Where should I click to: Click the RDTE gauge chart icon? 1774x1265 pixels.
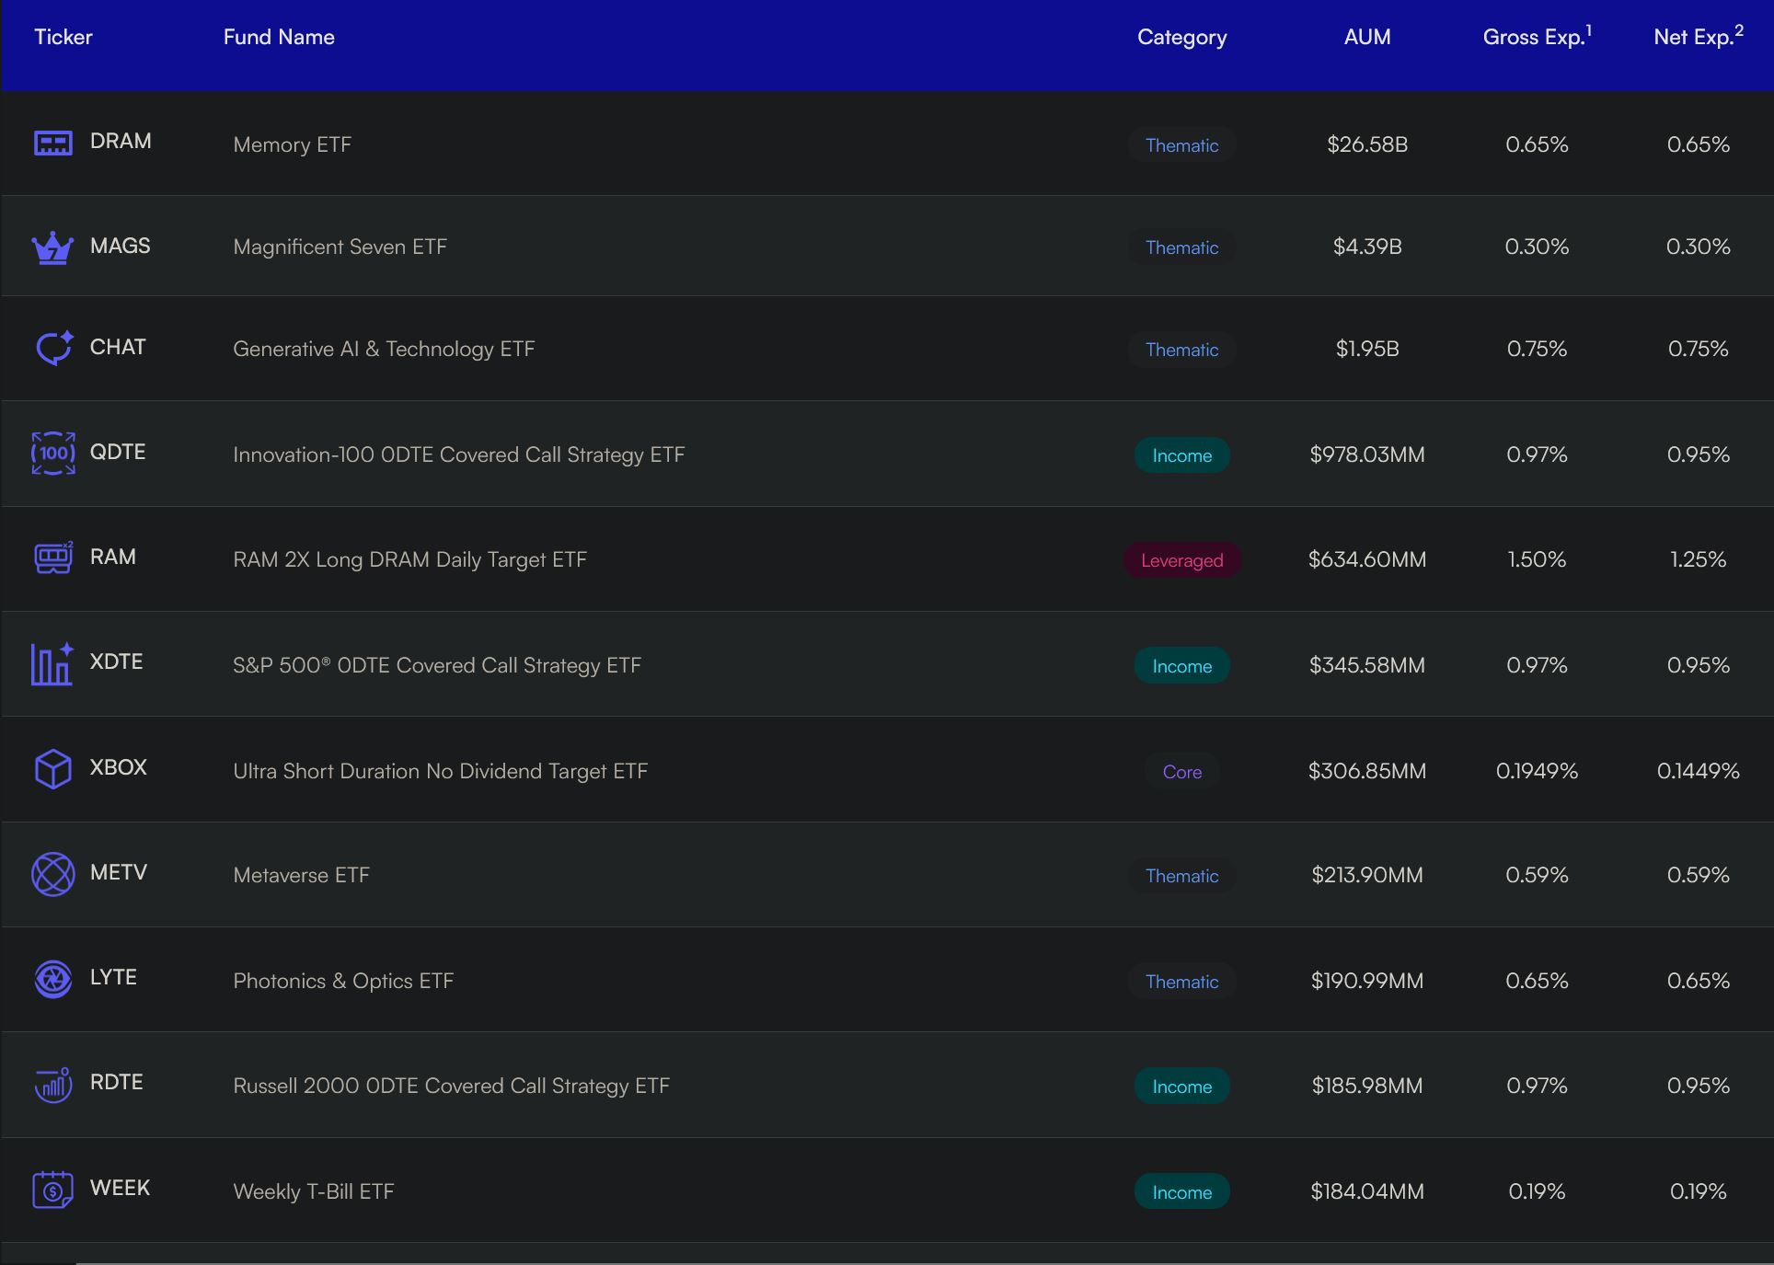pos(53,1085)
